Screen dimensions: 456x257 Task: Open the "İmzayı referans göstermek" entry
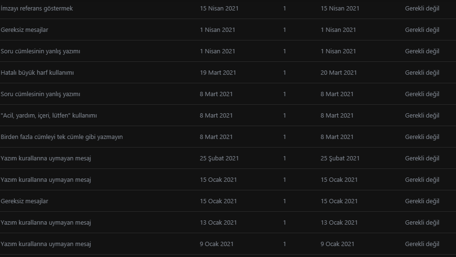(37, 9)
